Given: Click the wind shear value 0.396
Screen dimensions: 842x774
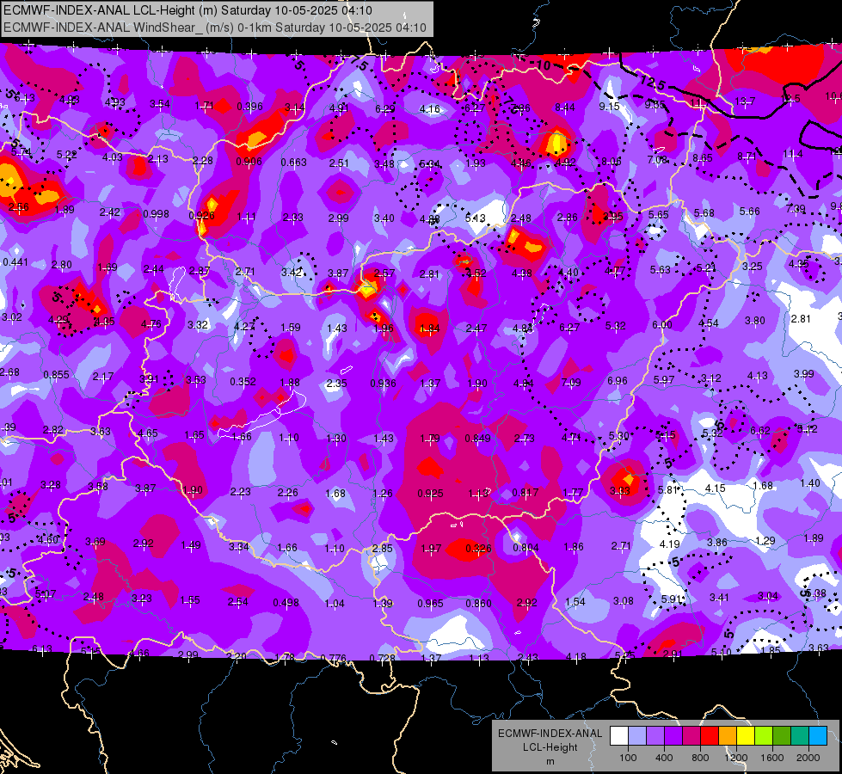Looking at the screenshot, I should click(x=249, y=107).
